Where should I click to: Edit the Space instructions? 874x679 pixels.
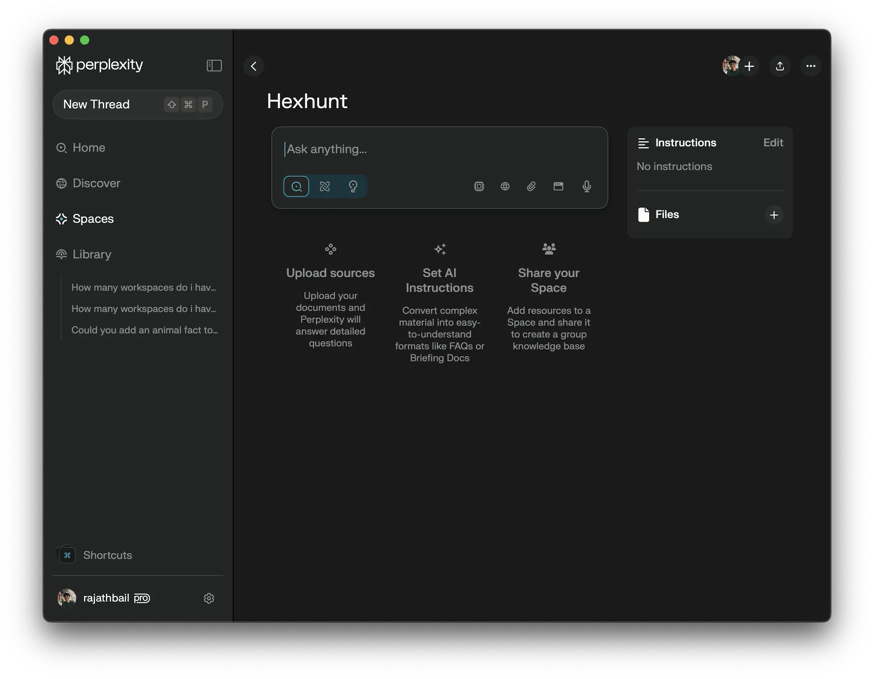tap(773, 142)
